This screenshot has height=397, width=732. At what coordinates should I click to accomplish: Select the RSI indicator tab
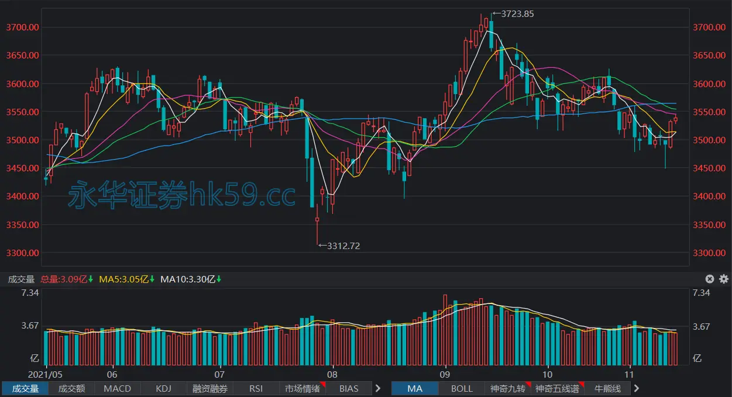click(x=256, y=388)
